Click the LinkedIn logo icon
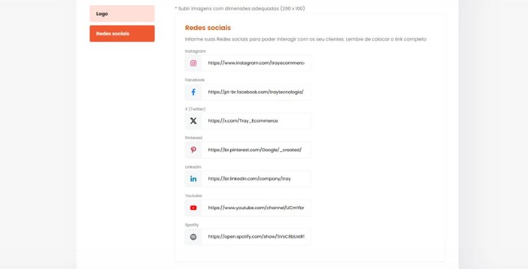The width and height of the screenshot is (528, 269). pos(193,179)
